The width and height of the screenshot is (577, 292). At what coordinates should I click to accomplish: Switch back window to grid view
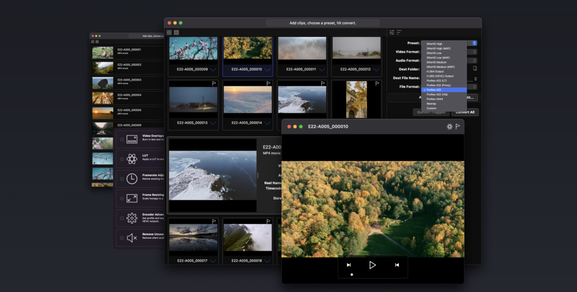[92, 42]
